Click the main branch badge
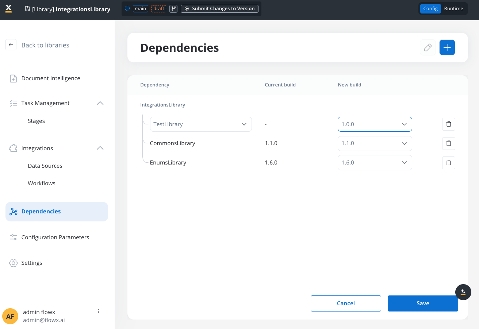This screenshot has width=479, height=329. [x=141, y=8]
